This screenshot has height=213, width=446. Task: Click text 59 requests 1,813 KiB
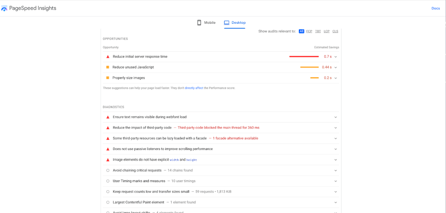[213, 192]
